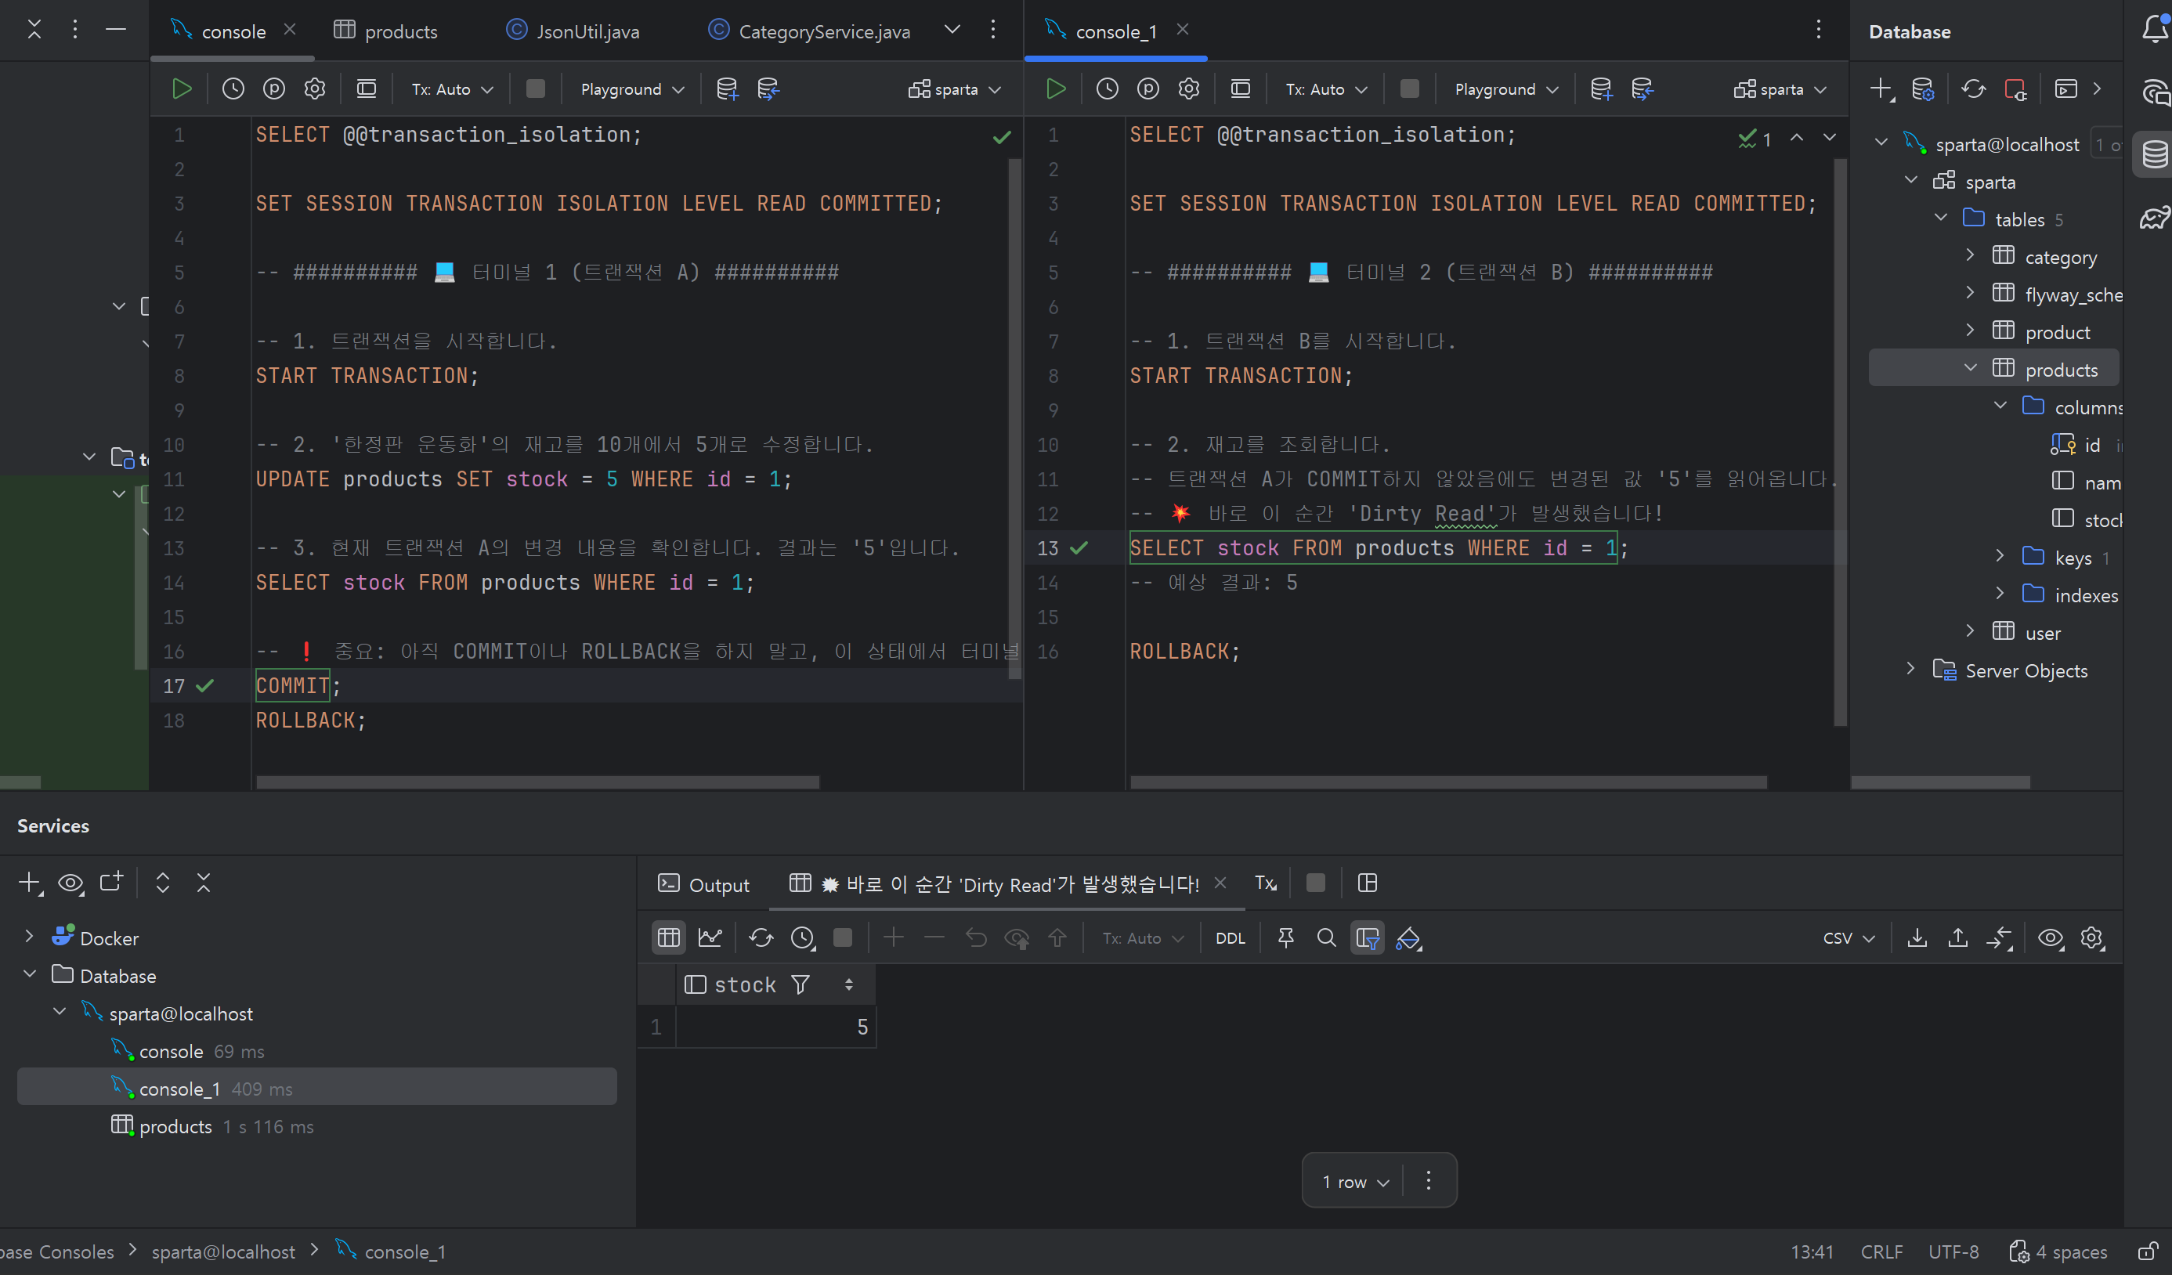Viewport: 2172px width, 1275px height.
Task: Toggle In-Editor Results in console toolbar
Action: pyautogui.click(x=367, y=88)
